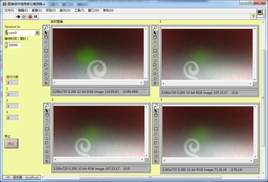Increment the wait time stepper arrow

coord(6,43)
